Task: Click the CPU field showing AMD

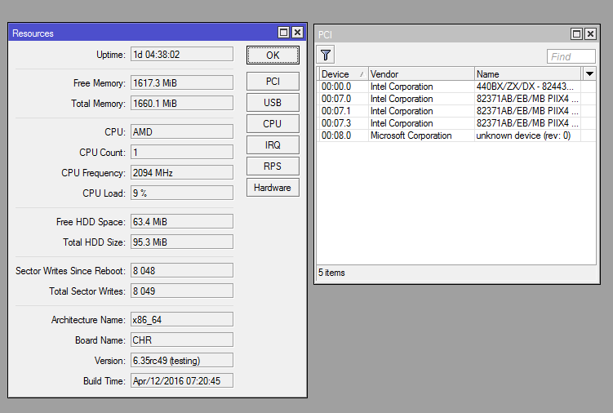Action: tap(182, 131)
